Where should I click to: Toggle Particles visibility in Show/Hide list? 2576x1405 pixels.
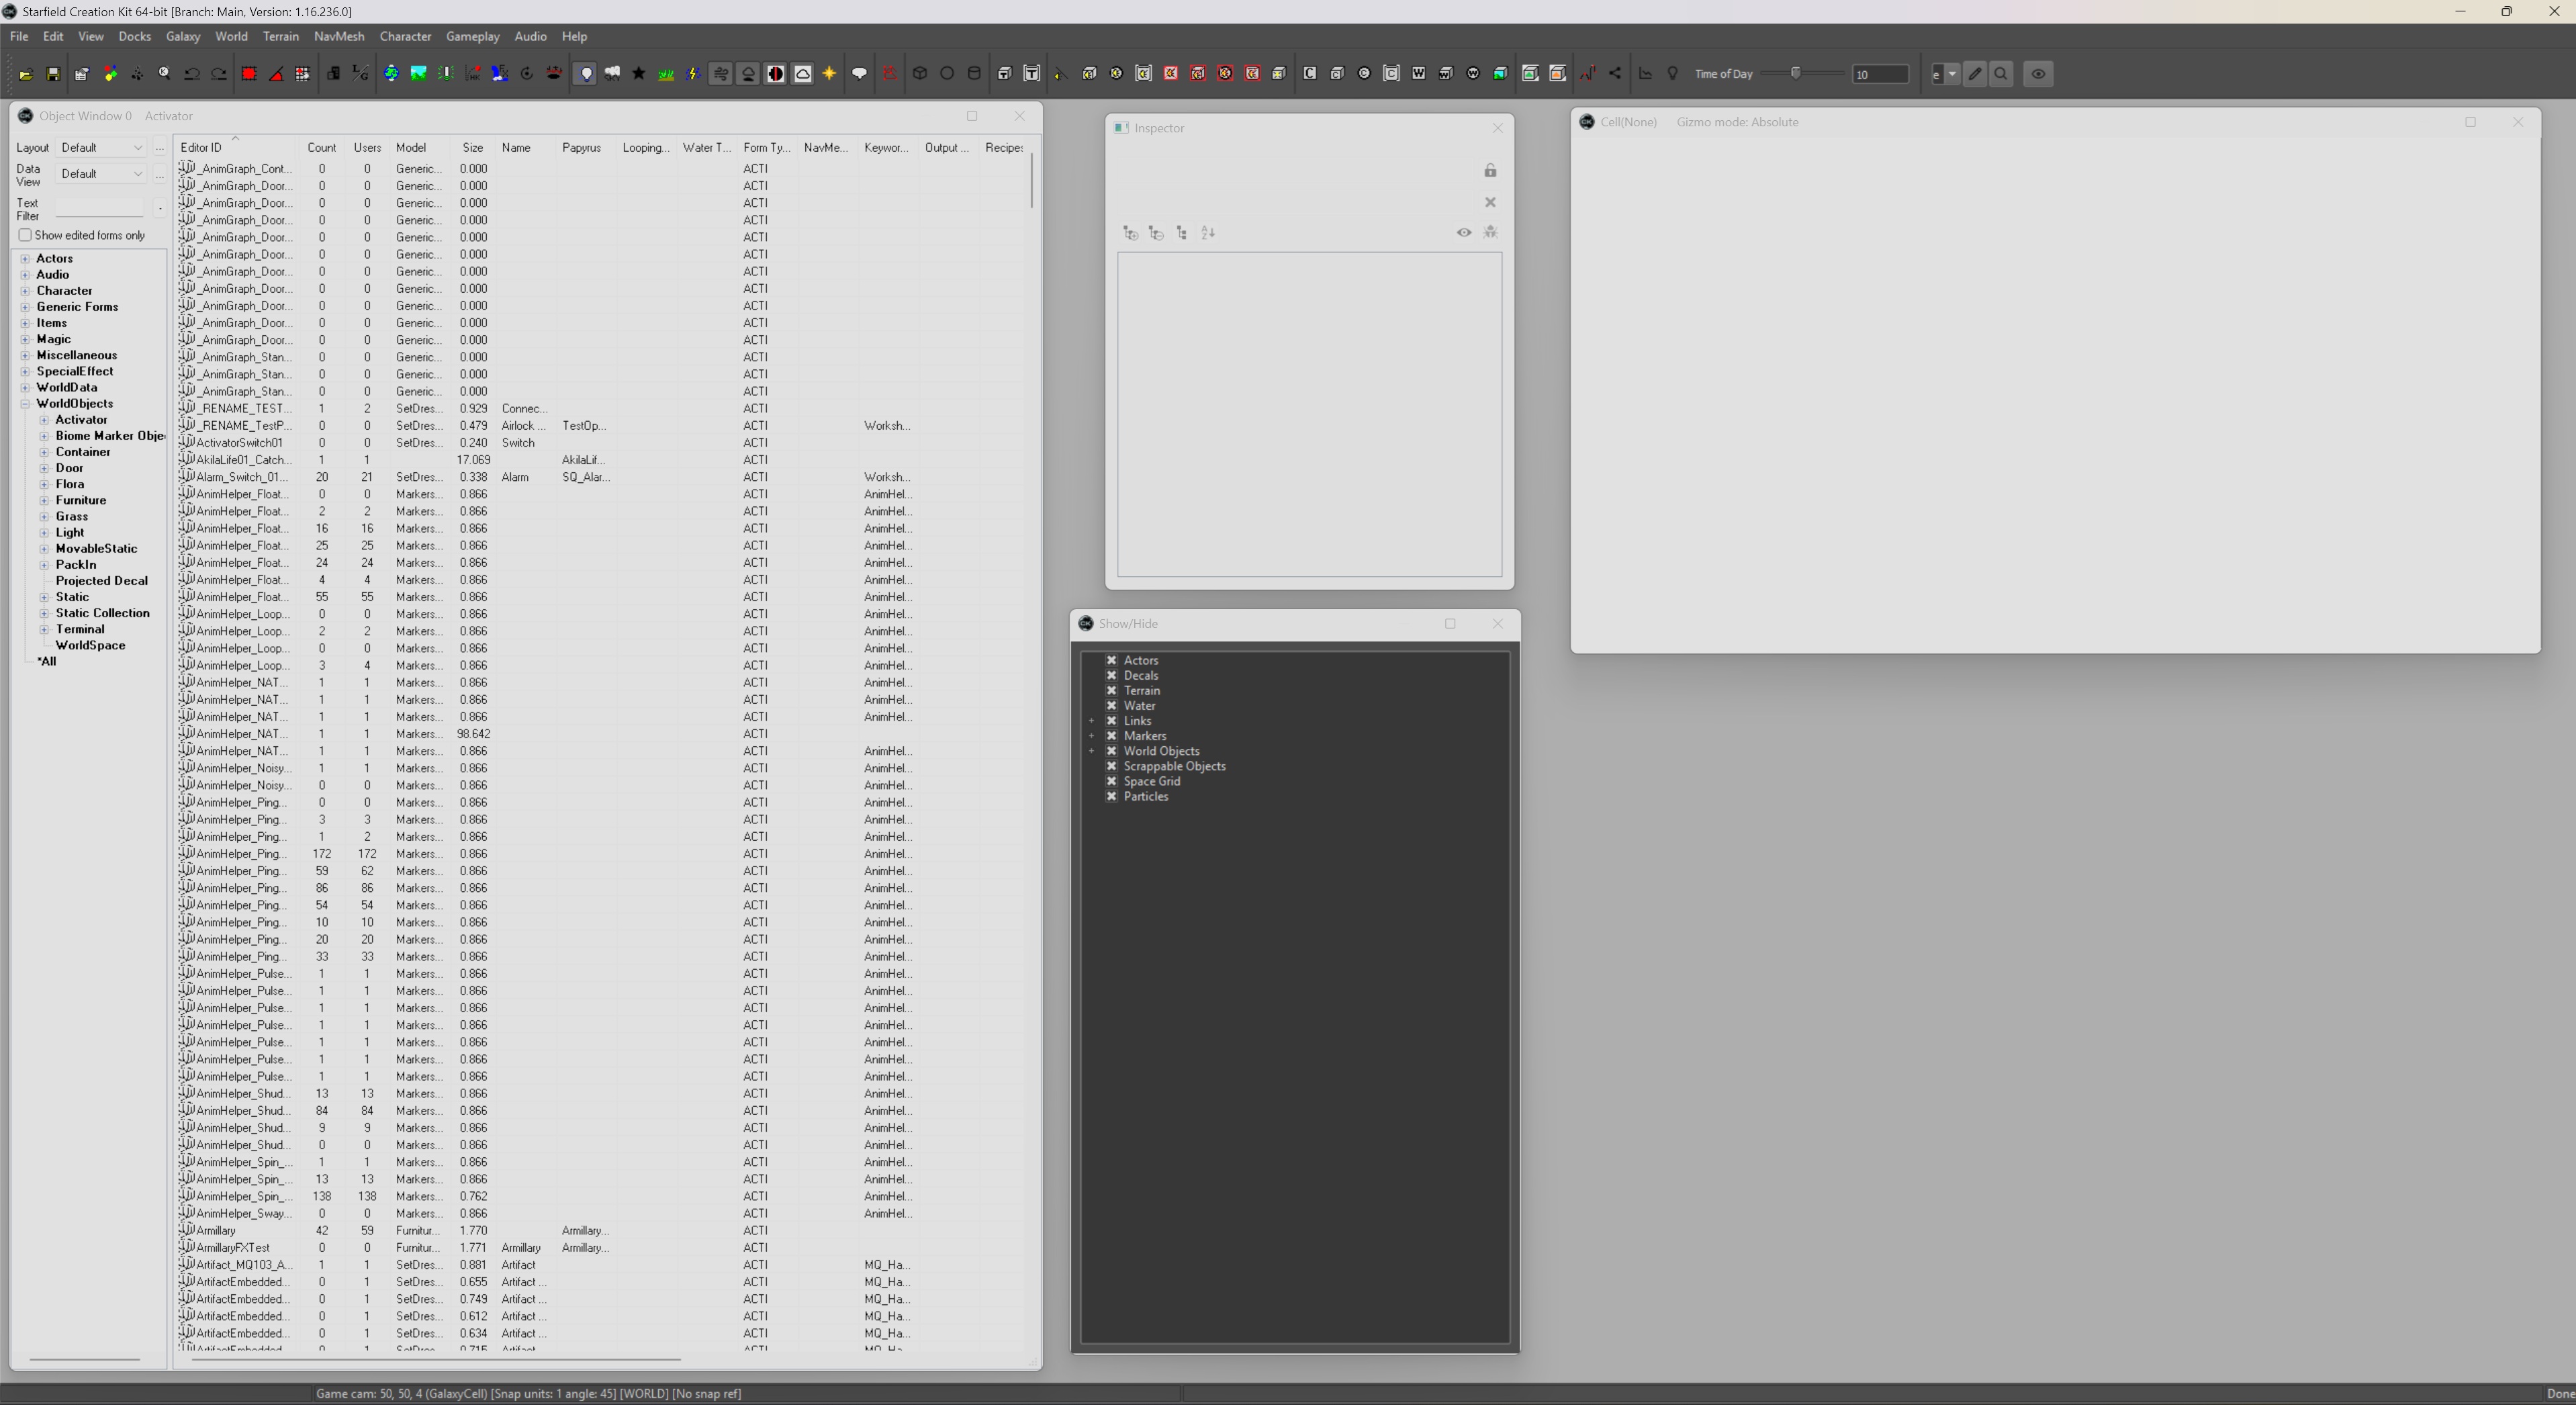[x=1111, y=797]
